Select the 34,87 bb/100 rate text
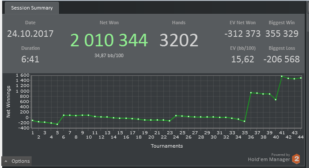This screenshot has height=168, width=309. point(109,56)
